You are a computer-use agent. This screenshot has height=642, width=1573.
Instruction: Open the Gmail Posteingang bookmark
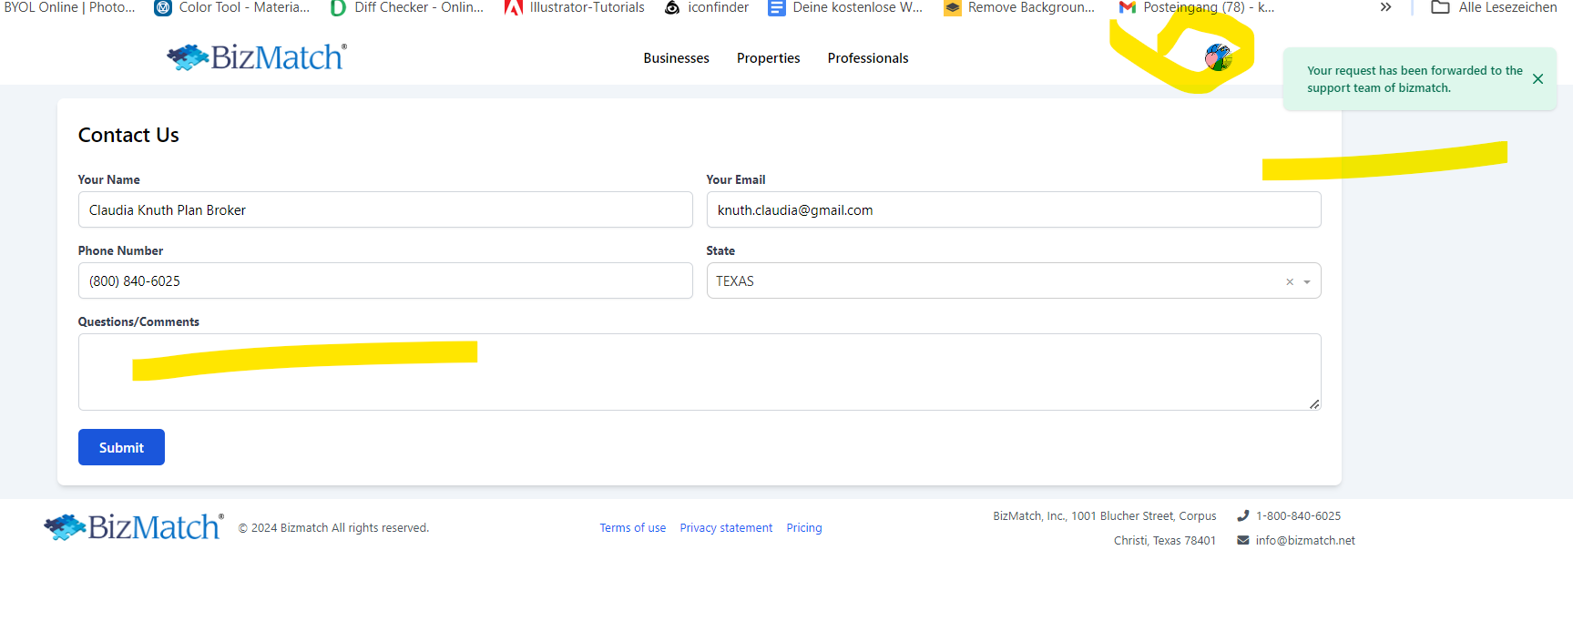tap(1196, 7)
